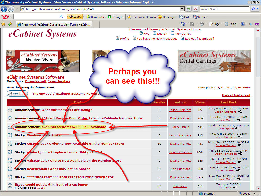The width and height of the screenshot is (261, 196).
Task: Open the Thermwood Home link
Action: tap(143, 29)
